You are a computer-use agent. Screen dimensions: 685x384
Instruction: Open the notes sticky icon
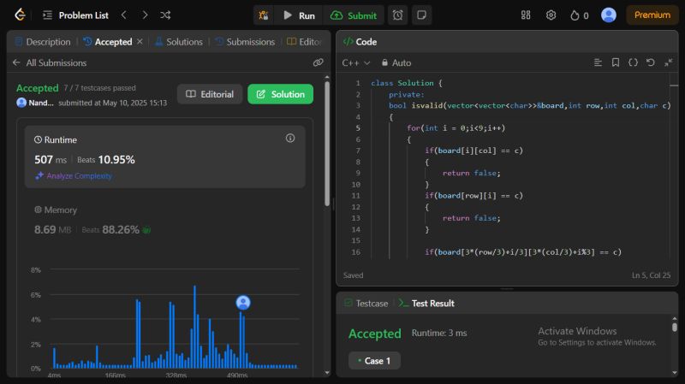421,15
